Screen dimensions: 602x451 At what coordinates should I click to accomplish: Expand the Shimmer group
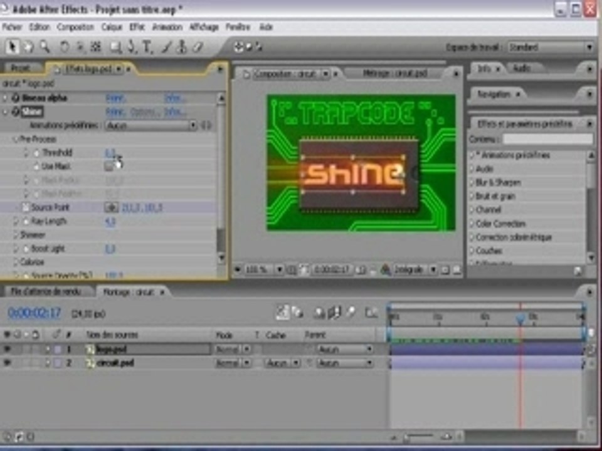(16, 235)
